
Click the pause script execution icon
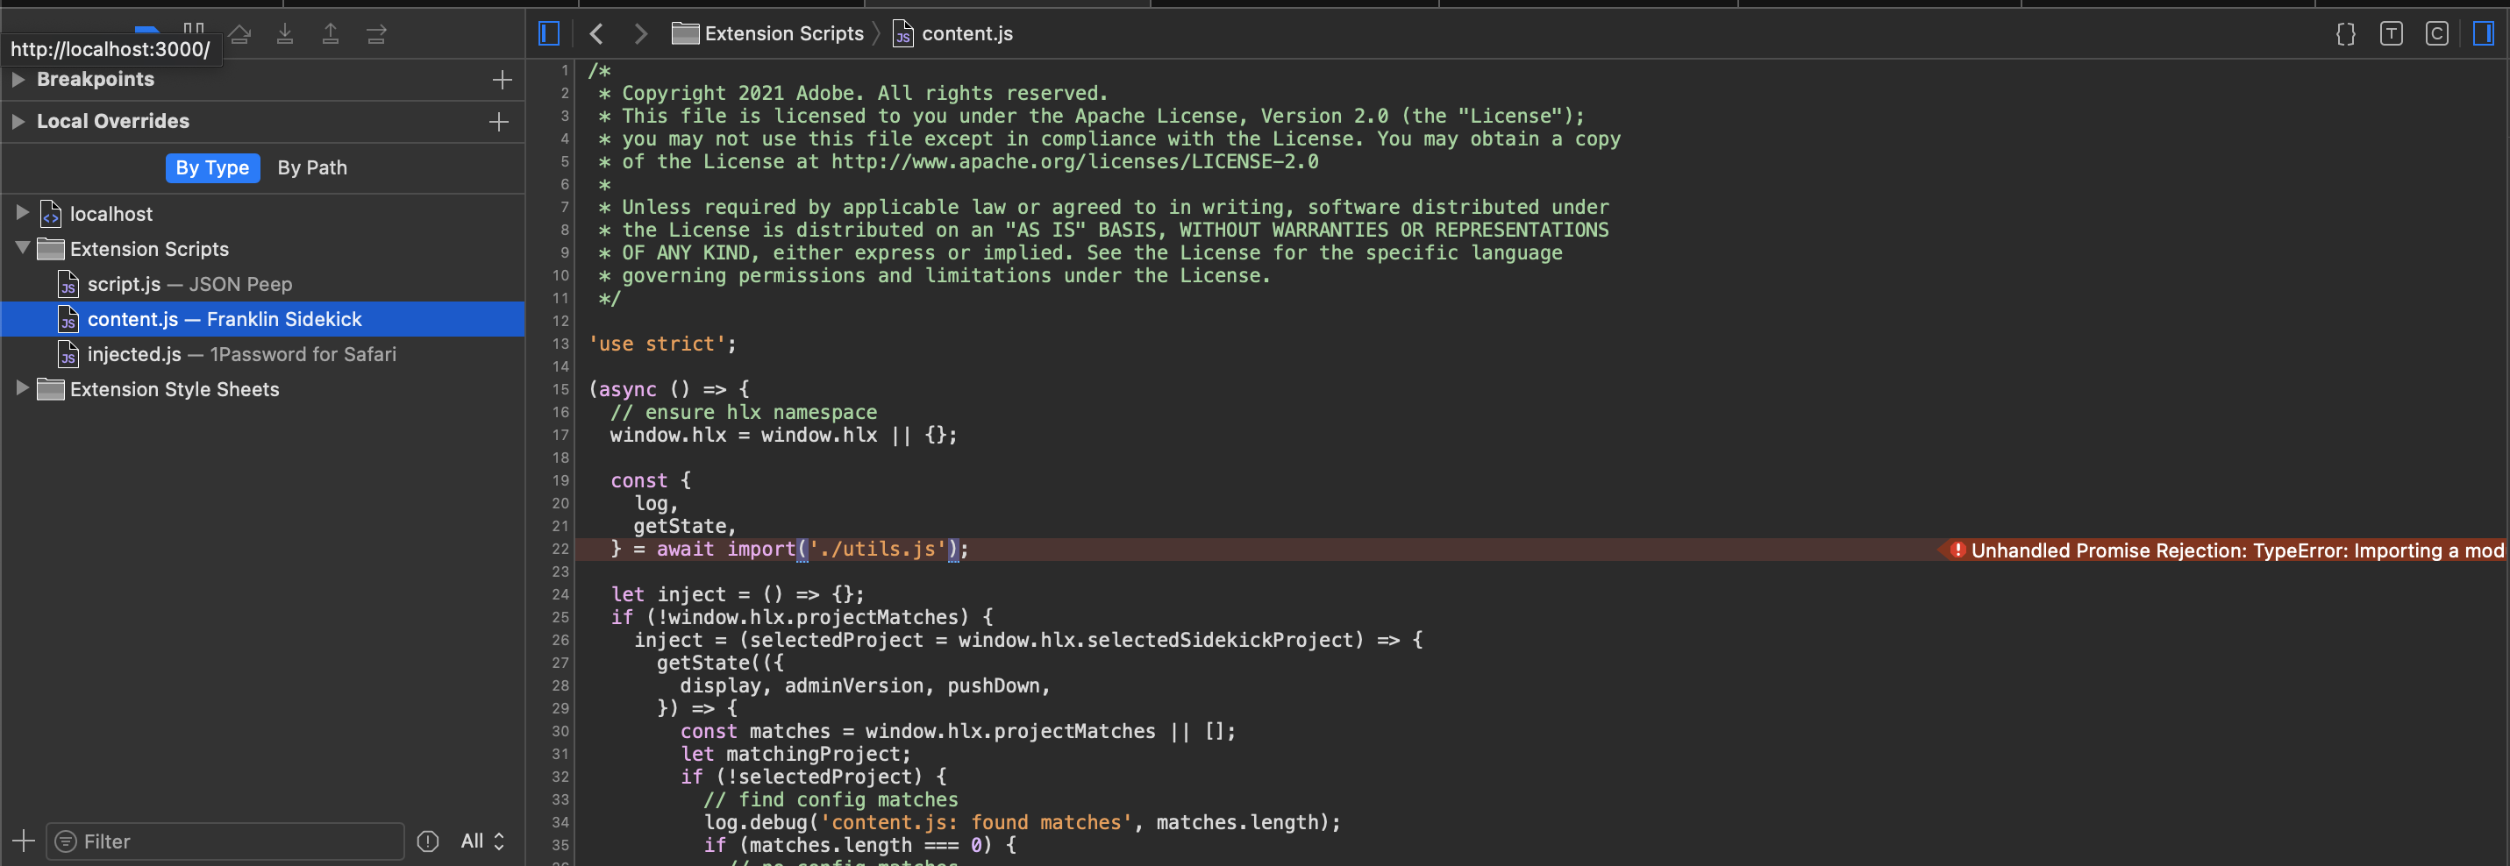tap(194, 29)
